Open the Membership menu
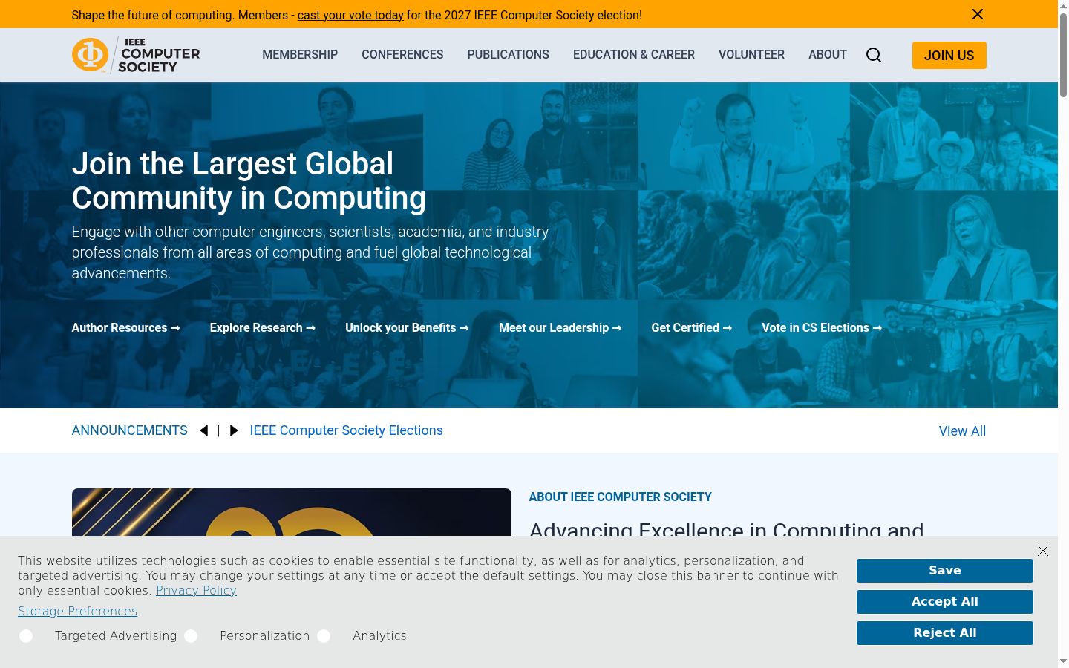 300,55
